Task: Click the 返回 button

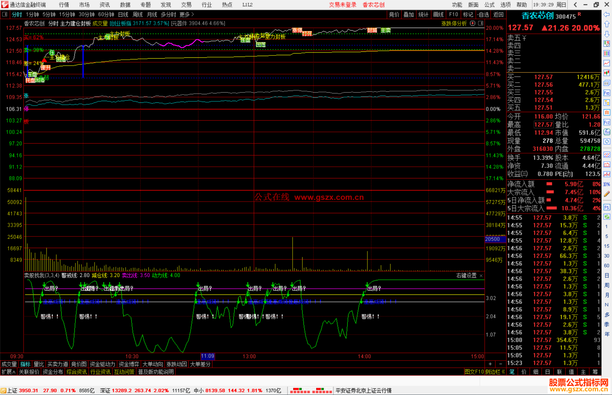Action: pos(498,14)
